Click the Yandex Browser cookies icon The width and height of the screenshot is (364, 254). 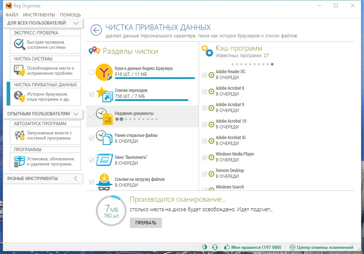[x=104, y=72]
